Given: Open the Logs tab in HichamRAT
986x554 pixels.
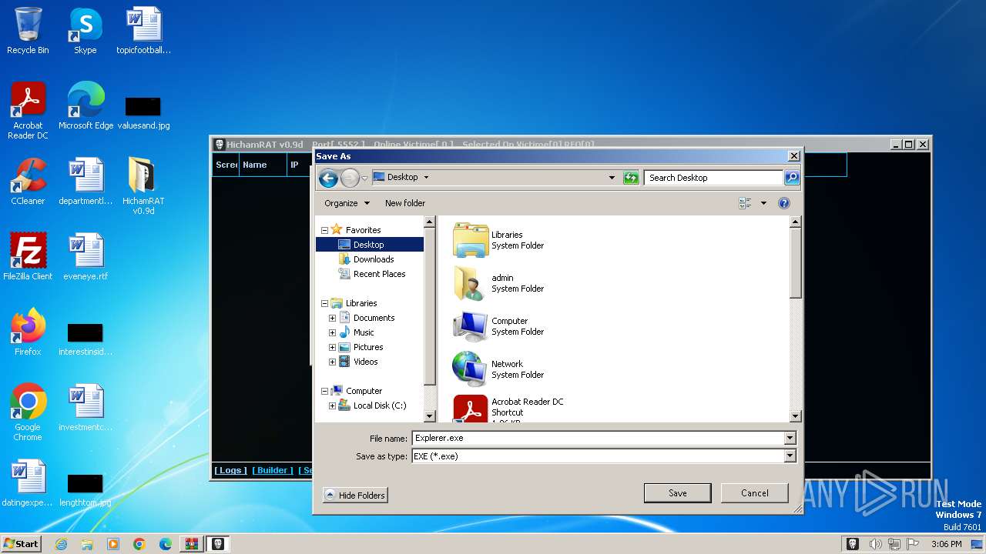Looking at the screenshot, I should tap(231, 470).
